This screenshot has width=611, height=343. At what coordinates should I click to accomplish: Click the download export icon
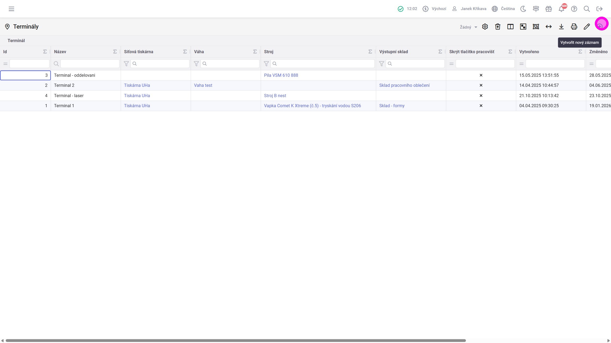pos(561,26)
